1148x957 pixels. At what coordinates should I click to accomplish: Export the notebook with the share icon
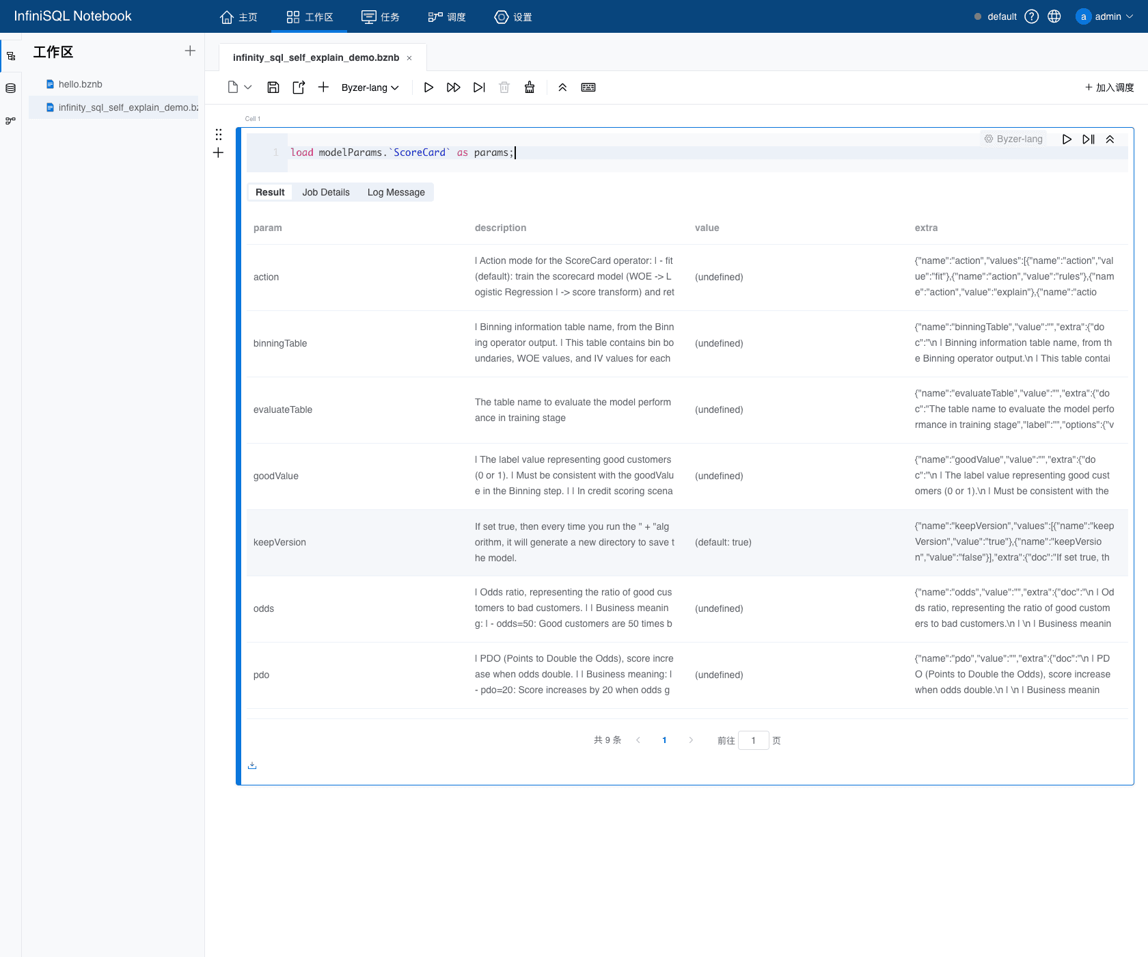[299, 87]
